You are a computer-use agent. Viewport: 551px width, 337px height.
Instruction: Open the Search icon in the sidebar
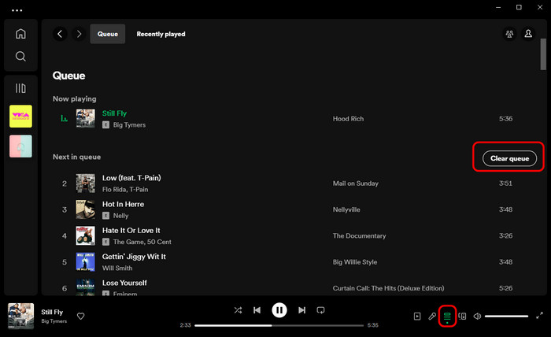click(20, 56)
